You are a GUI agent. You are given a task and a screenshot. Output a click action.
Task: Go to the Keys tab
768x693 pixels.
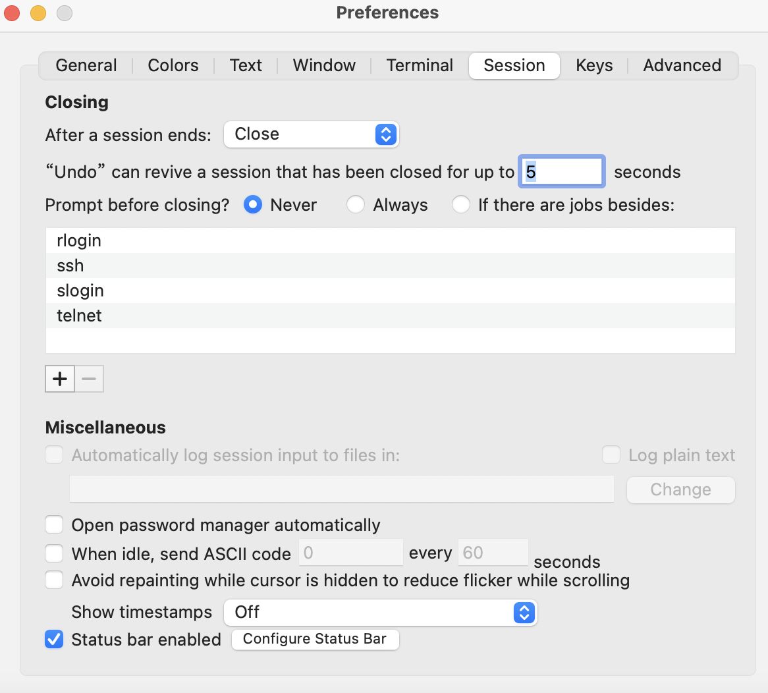pyautogui.click(x=594, y=66)
